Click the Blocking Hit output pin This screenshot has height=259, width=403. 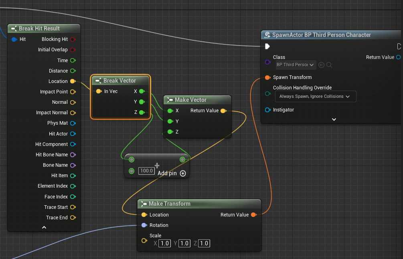click(x=73, y=39)
